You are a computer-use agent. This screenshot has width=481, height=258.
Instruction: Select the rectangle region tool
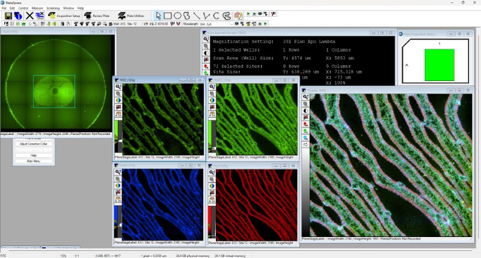(168, 16)
